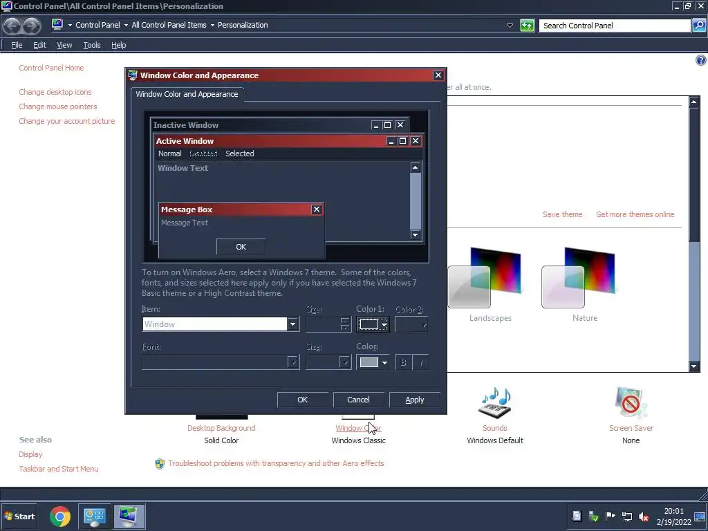Open the Tools menu

point(92,45)
